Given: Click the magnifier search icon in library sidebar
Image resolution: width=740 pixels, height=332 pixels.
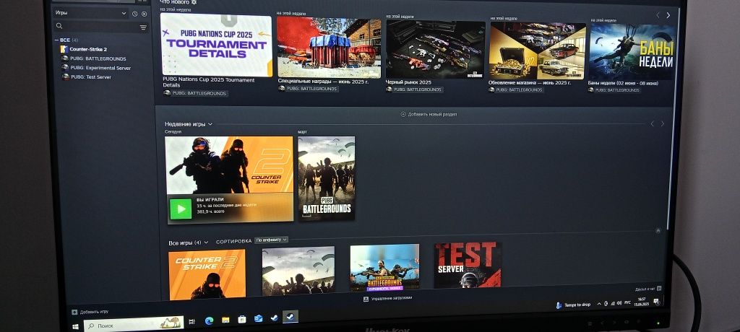Looking at the screenshot, I should (x=59, y=26).
